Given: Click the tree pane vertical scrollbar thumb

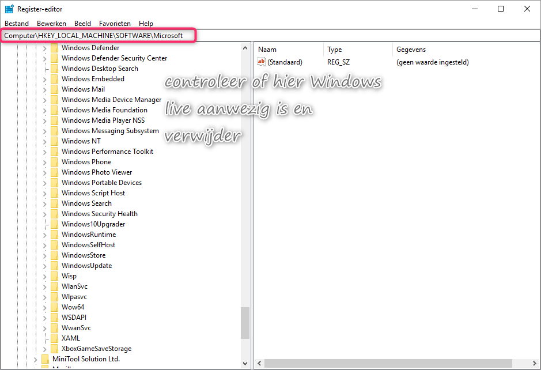Looking at the screenshot, I should click(x=245, y=323).
